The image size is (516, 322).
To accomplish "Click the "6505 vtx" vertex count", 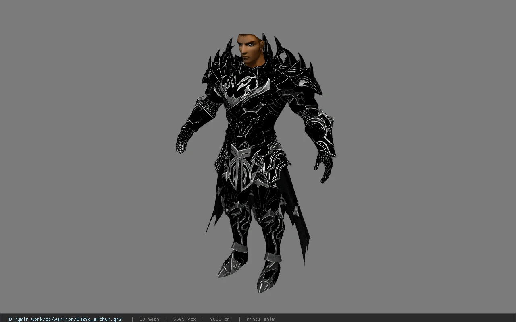I will tap(185, 319).
